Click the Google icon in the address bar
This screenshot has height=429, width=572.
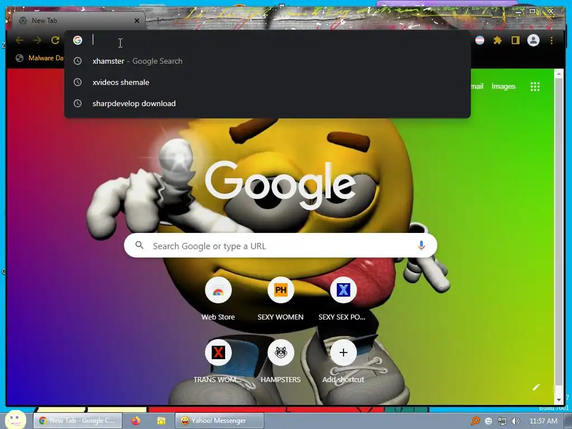pos(78,40)
